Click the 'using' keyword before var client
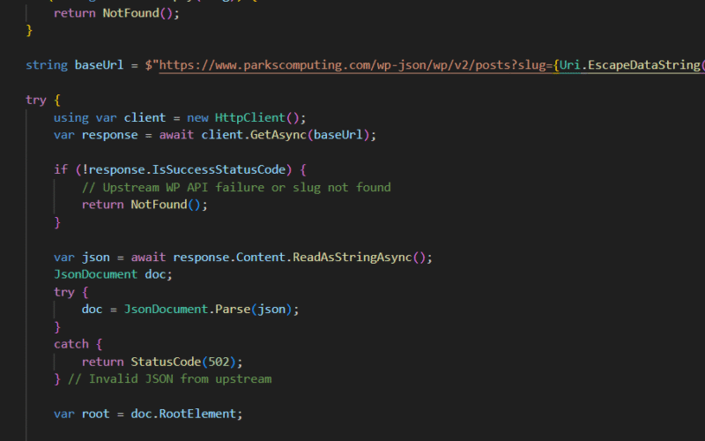 click(x=70, y=117)
